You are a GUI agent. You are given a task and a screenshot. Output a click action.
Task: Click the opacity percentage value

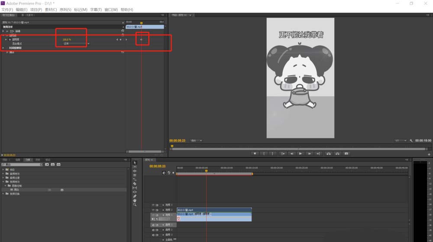click(67, 40)
